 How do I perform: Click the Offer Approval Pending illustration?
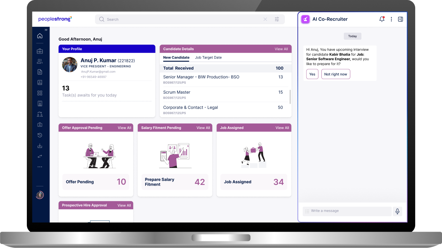tap(100, 156)
